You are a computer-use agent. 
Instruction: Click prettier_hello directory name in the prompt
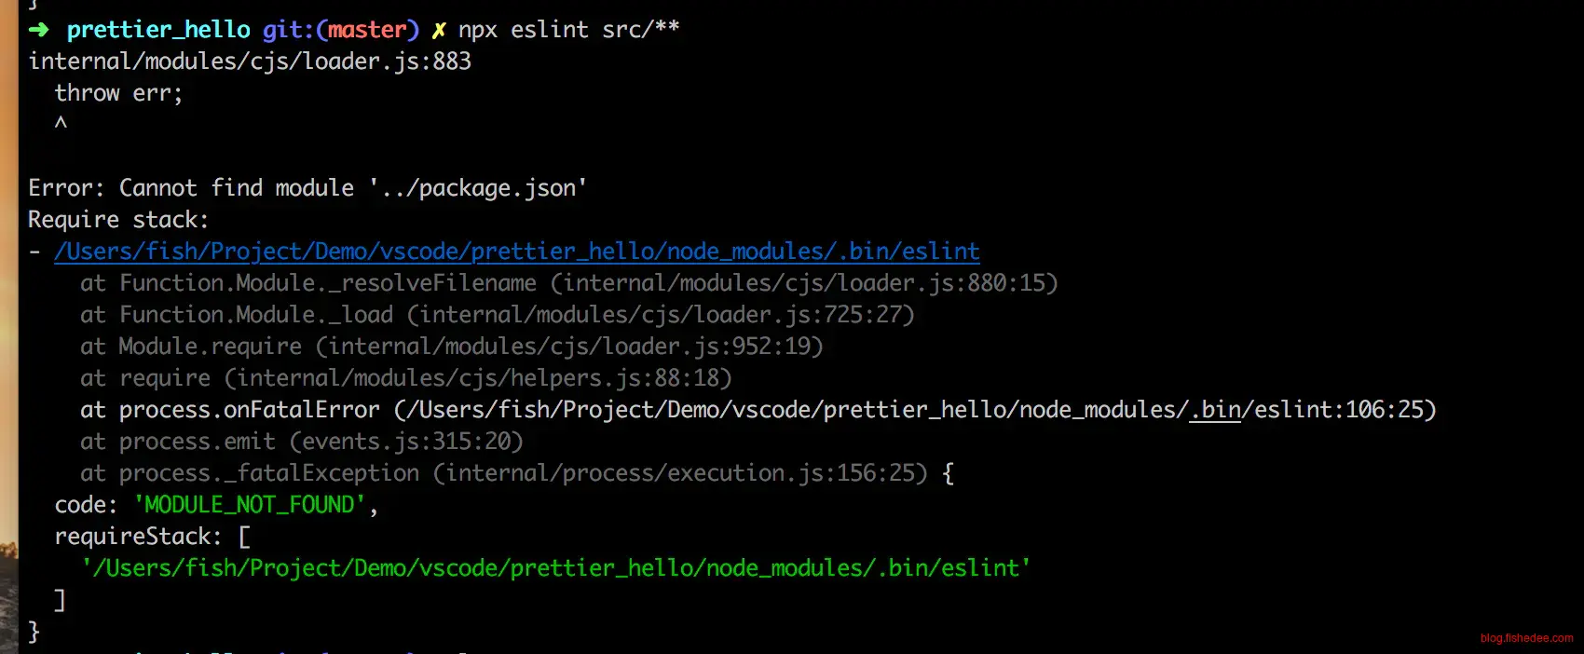pyautogui.click(x=158, y=30)
